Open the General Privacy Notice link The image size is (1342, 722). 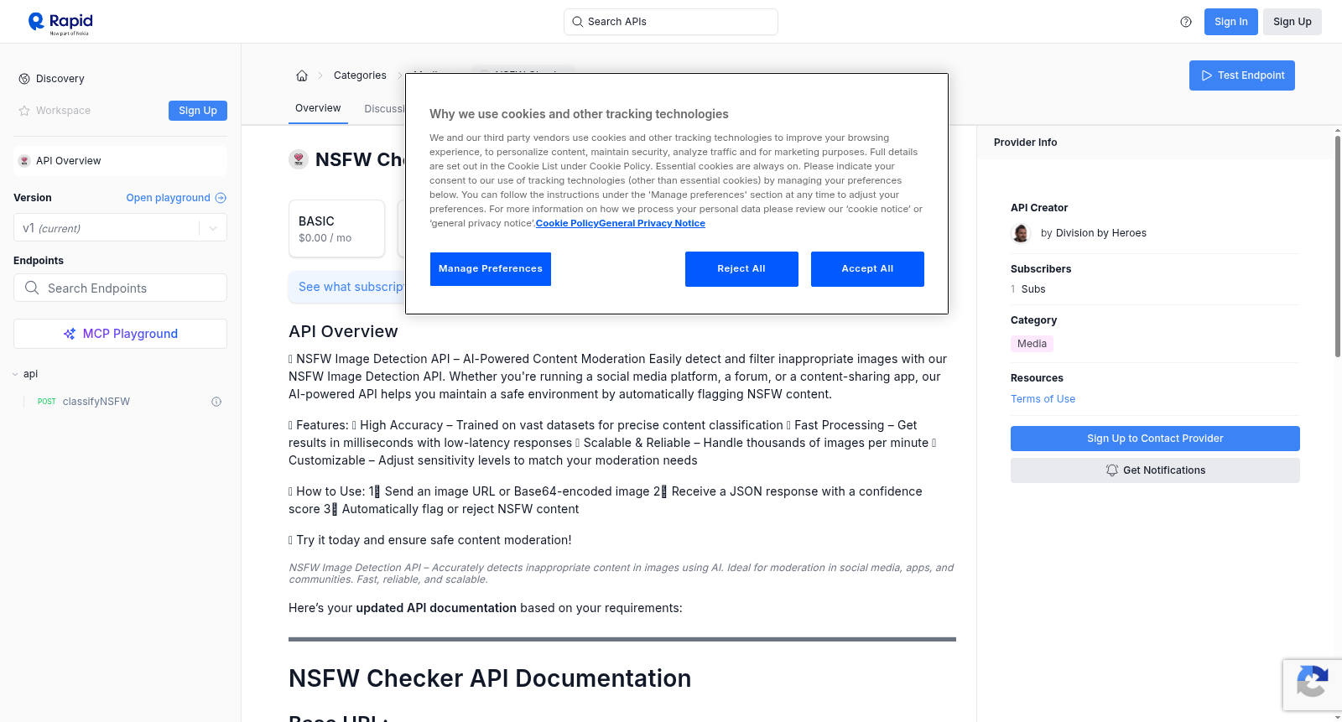point(652,223)
